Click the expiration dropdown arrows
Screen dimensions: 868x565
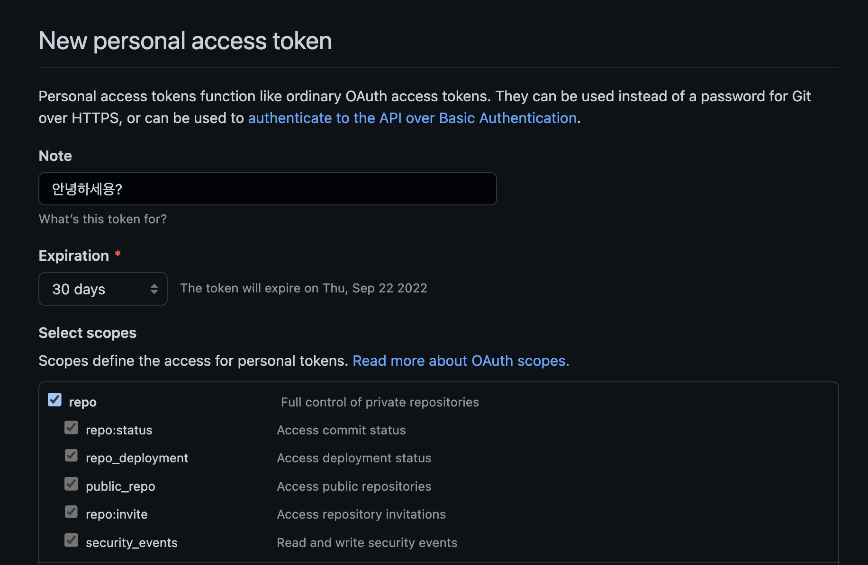[154, 289]
